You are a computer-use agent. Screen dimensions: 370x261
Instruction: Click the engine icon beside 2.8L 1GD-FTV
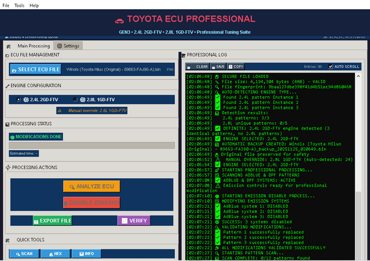click(x=83, y=99)
